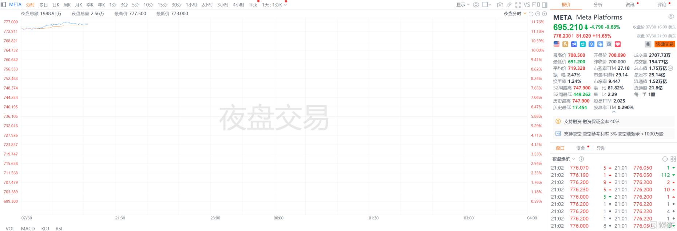Open the 评论 comments tab
The height and width of the screenshot is (231, 677).
(662, 5)
